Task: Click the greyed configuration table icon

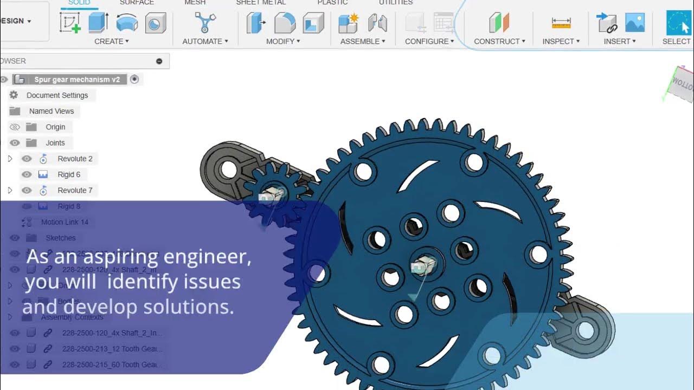Action: 444,23
